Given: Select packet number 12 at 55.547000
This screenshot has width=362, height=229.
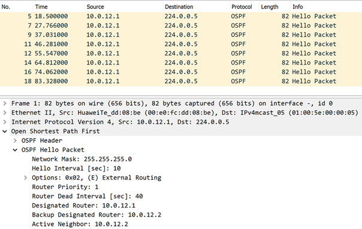Looking at the screenshot, I should tap(181, 53).
